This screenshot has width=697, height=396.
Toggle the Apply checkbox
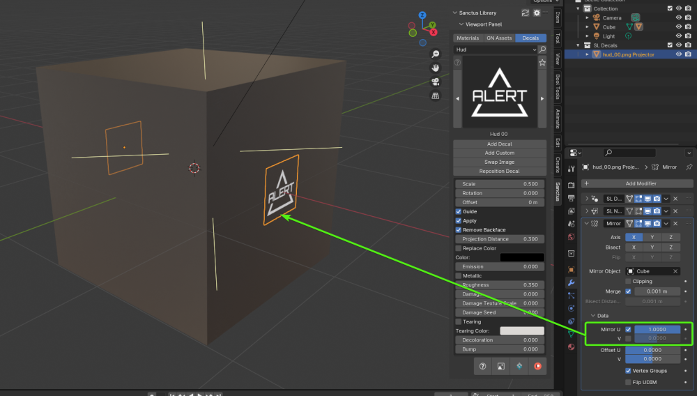[x=459, y=221]
